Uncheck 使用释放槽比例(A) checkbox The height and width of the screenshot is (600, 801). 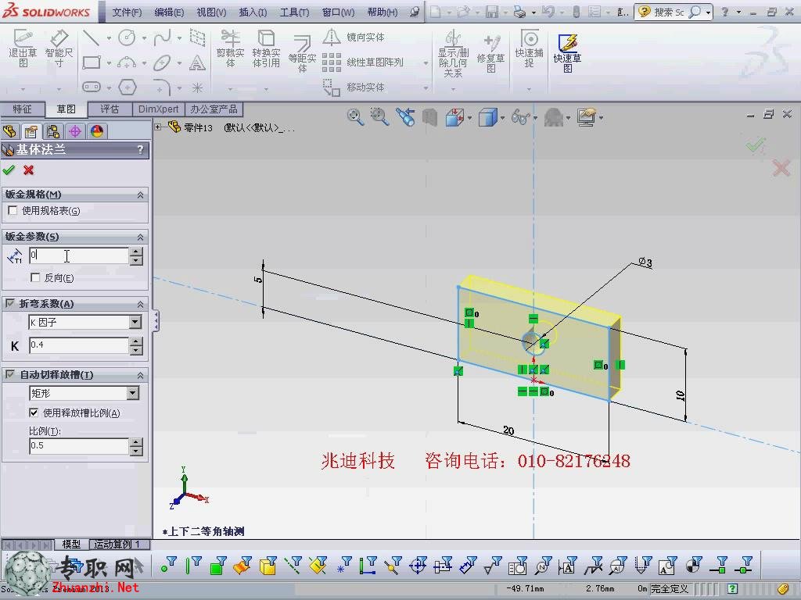(34, 412)
